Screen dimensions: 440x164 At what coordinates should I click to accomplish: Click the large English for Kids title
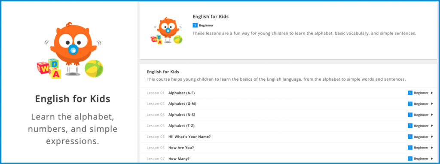point(73,99)
